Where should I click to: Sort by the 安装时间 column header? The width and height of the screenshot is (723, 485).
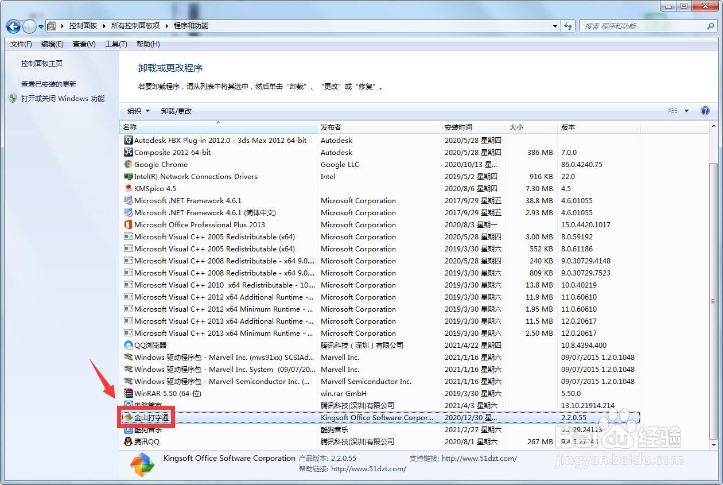(473, 127)
